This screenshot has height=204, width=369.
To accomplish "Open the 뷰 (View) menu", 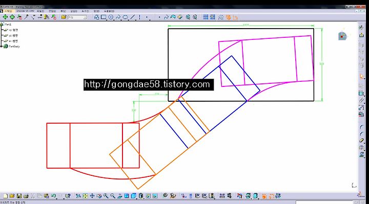I will [x=63, y=11].
